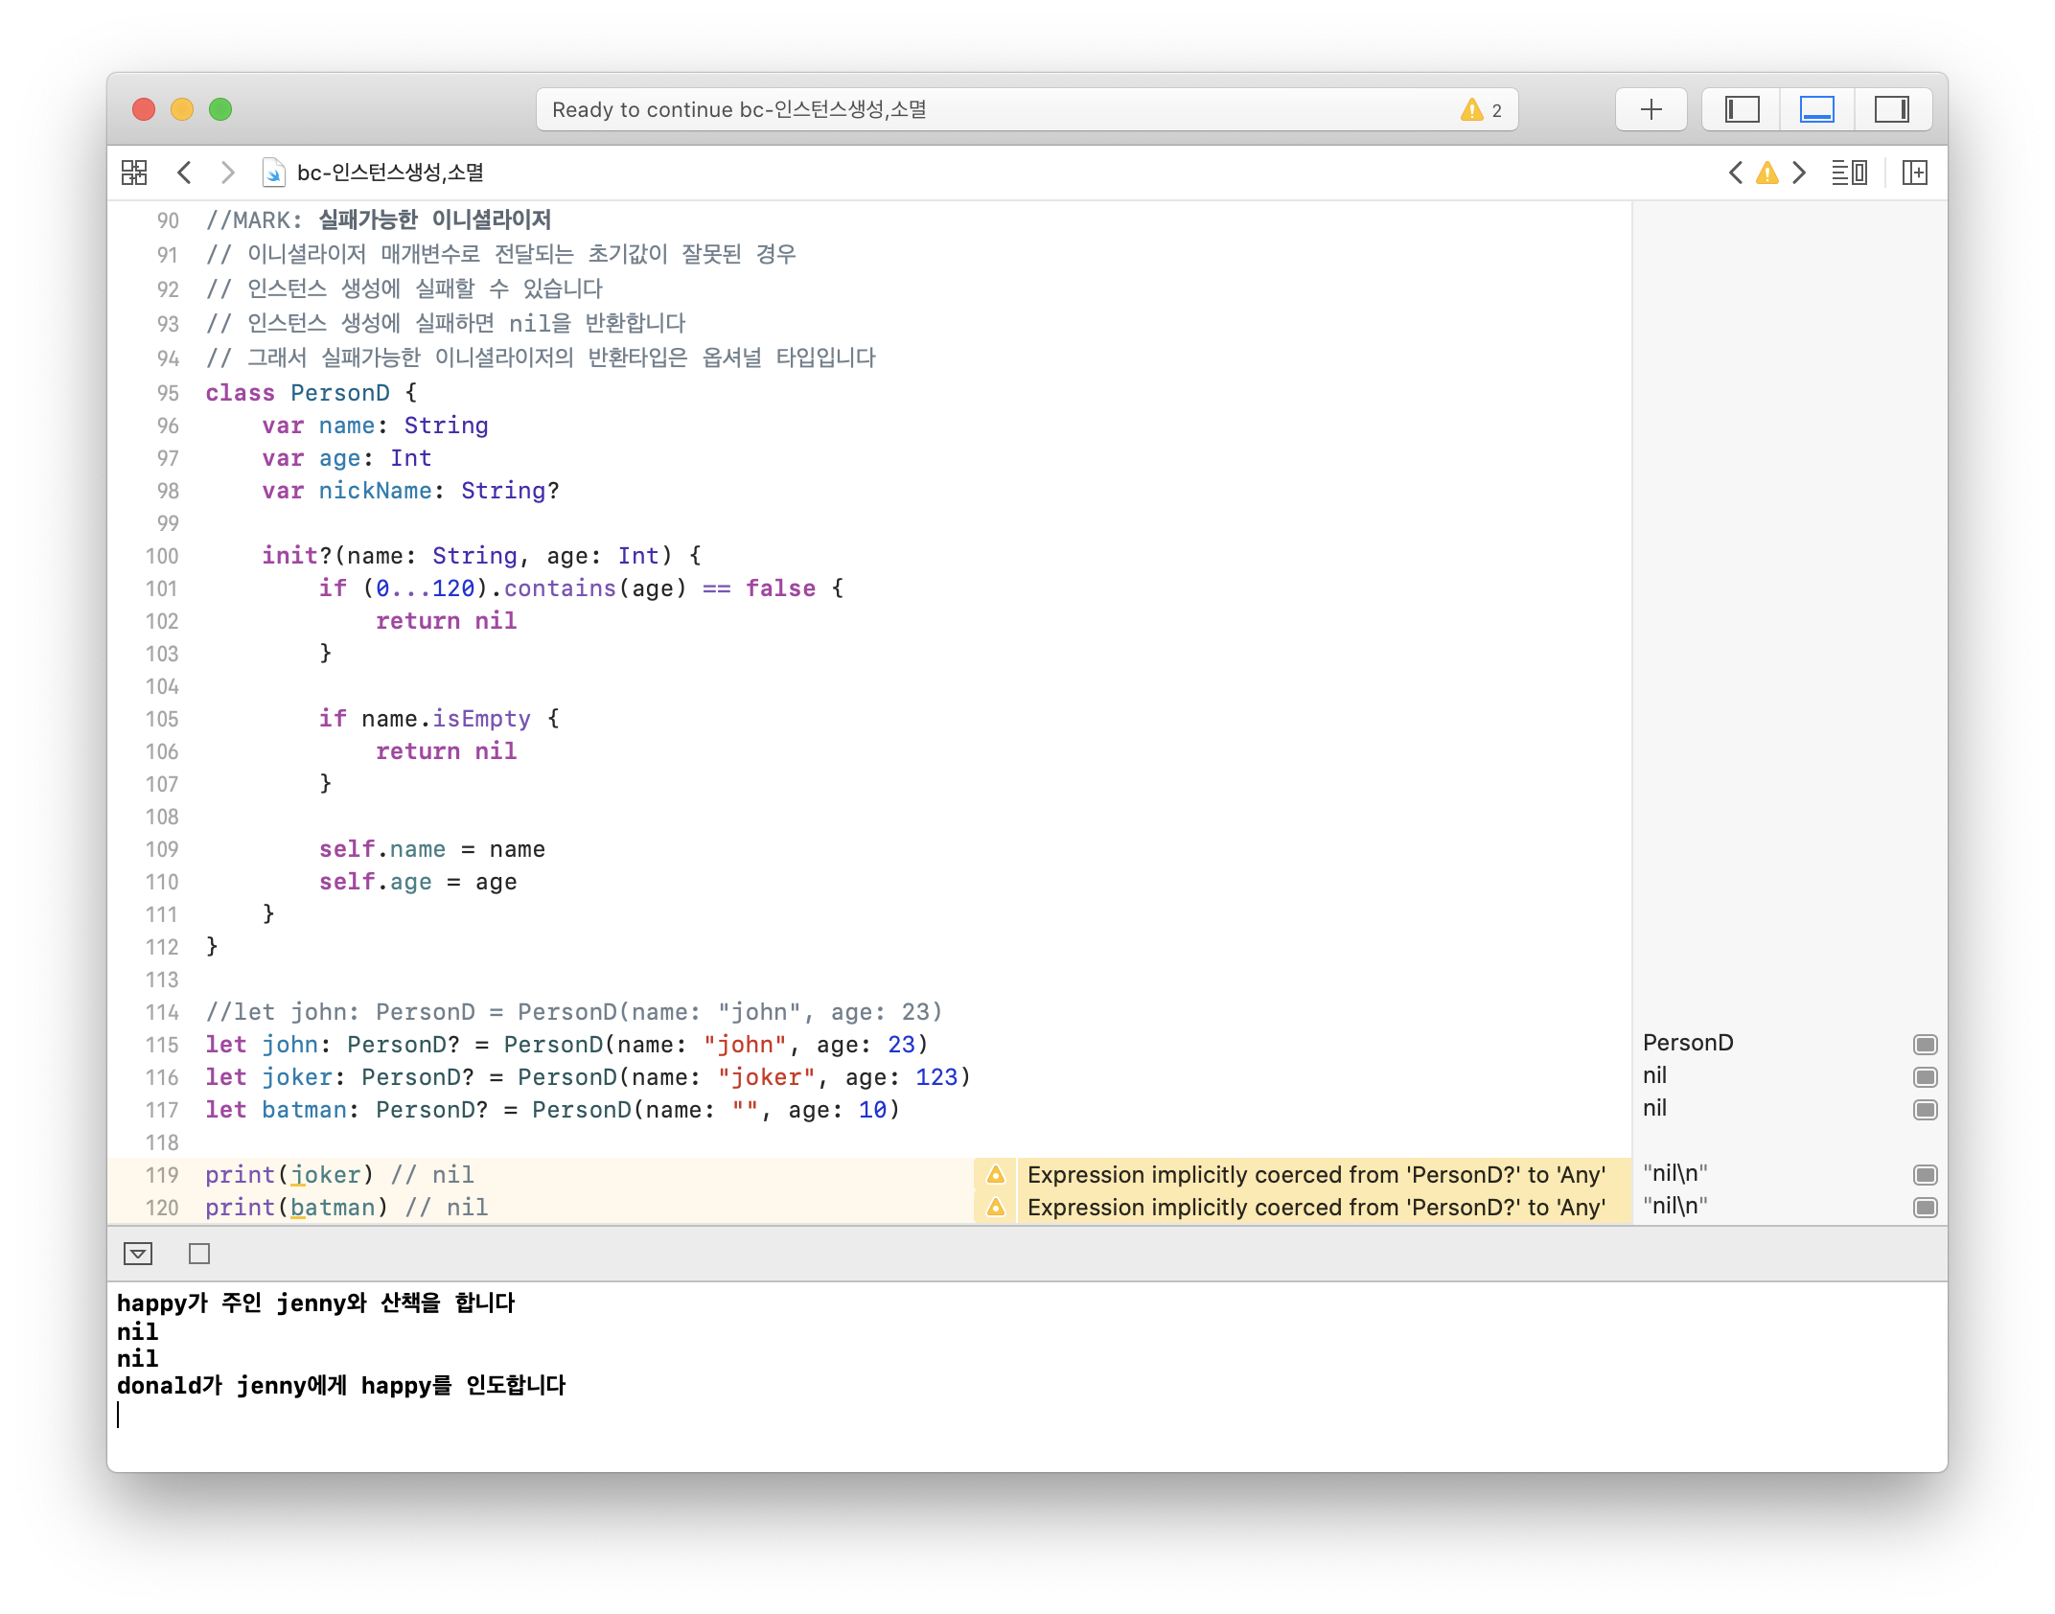The height and width of the screenshot is (1614, 2055).
Task: Open the bc-인스턴스생성,소멸 file breadcrumb
Action: pyautogui.click(x=389, y=173)
